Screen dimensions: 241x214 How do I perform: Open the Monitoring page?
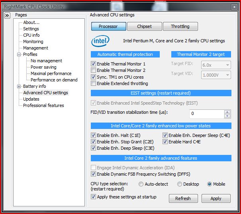point(33,42)
